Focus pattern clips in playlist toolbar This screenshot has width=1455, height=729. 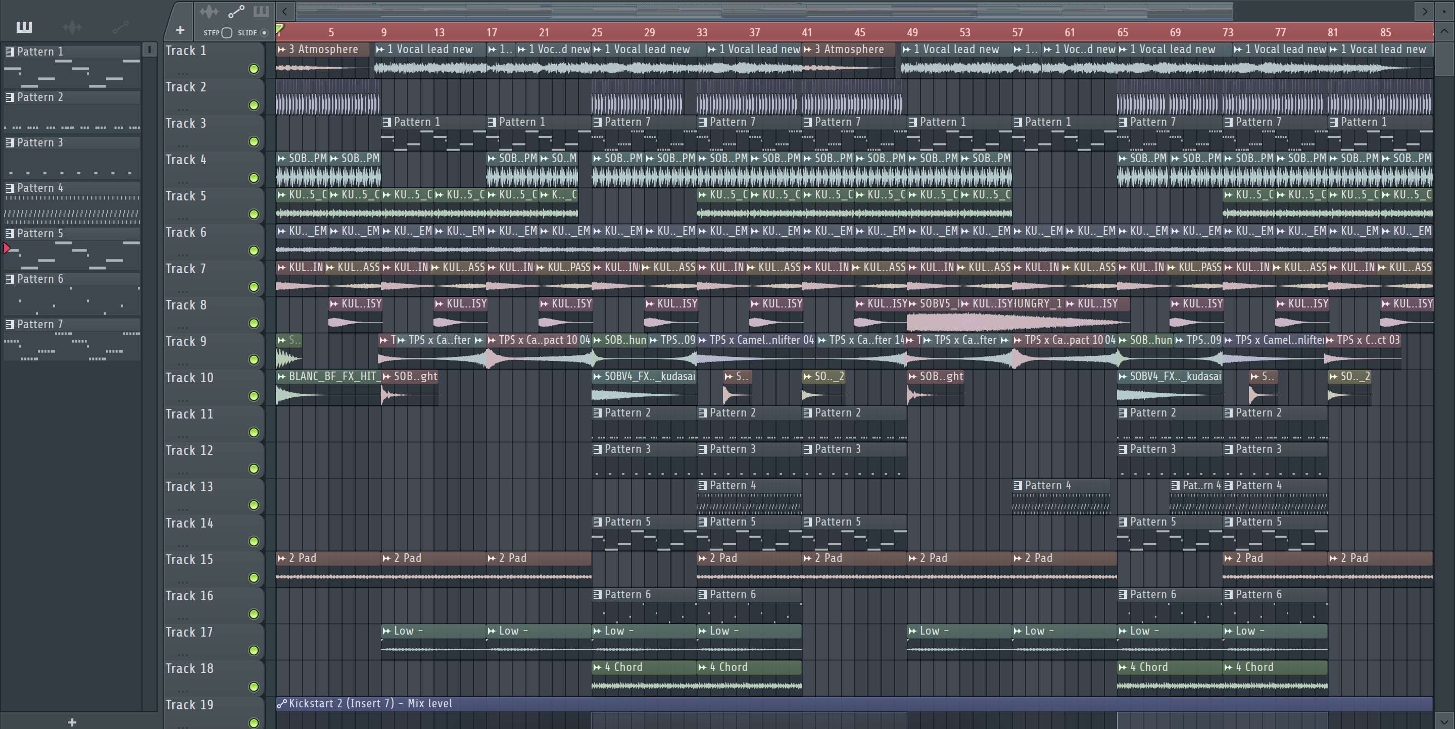(x=261, y=11)
